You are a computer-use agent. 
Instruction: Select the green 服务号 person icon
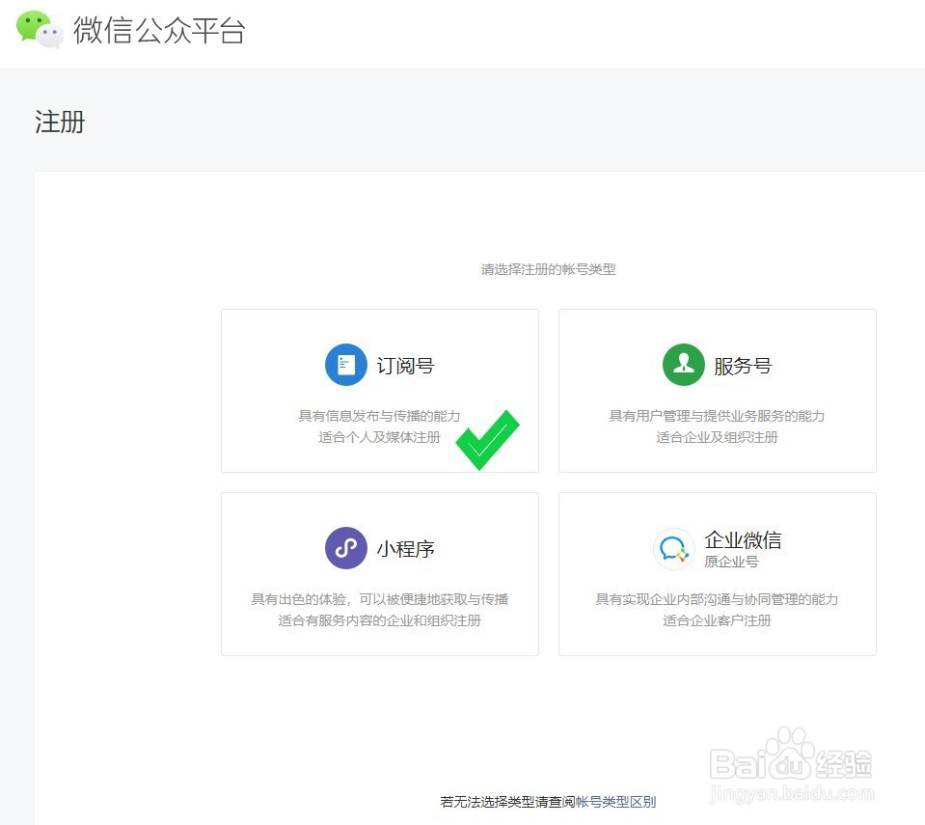684,365
